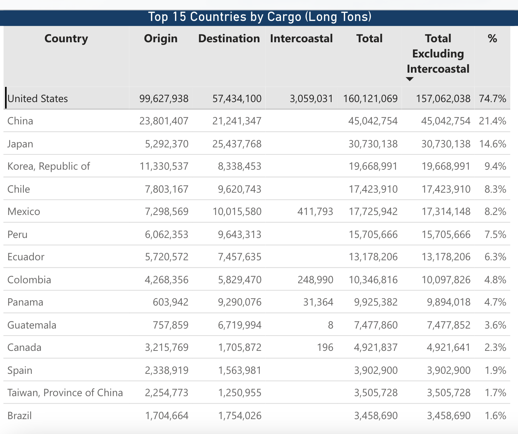Click Korea, Republic of row
The width and height of the screenshot is (518, 434).
[x=49, y=166]
